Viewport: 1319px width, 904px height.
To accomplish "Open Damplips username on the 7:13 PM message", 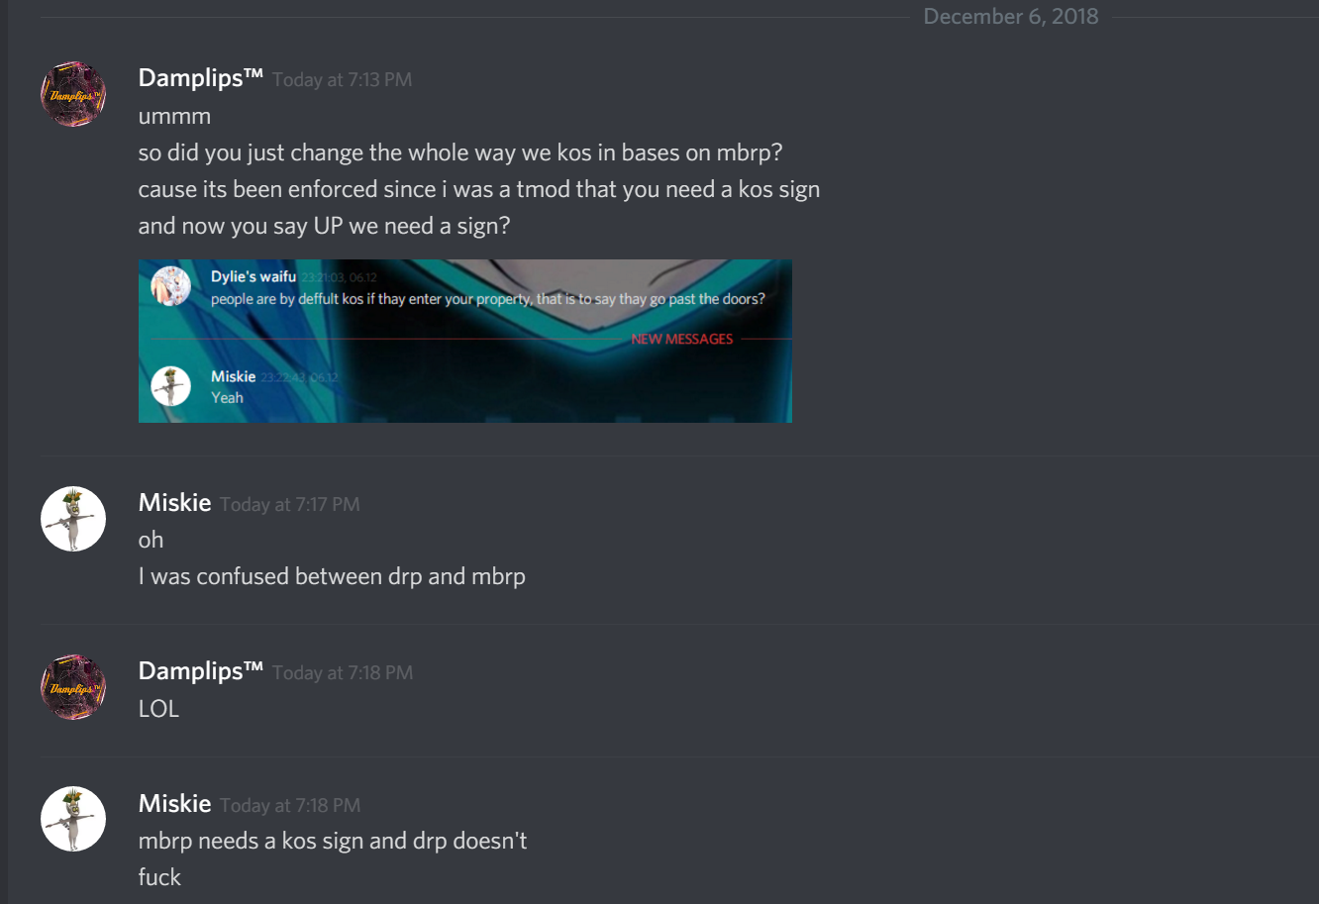I will coord(201,77).
